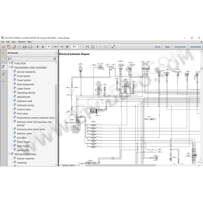The image size is (203, 203).
Task: Open the Layers panel icon
Action: [x=3, y=81]
